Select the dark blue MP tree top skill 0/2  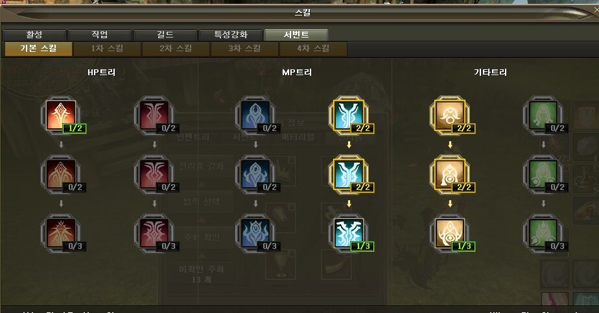coord(255,115)
